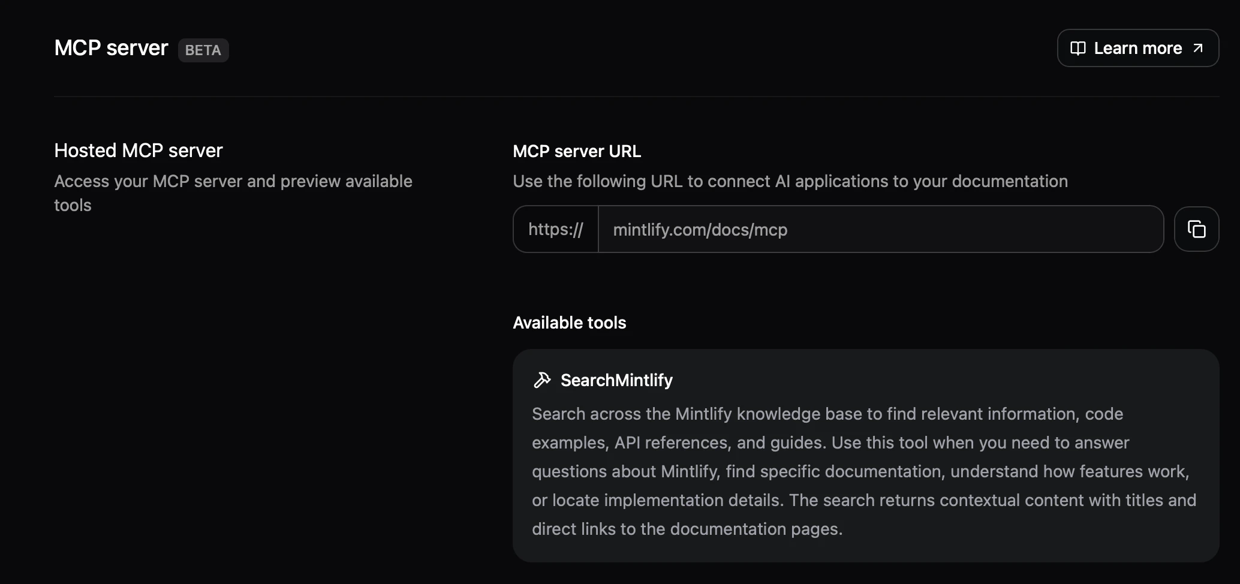Click the book icon in Learn more button
Viewport: 1240px width, 584px height.
tap(1078, 48)
